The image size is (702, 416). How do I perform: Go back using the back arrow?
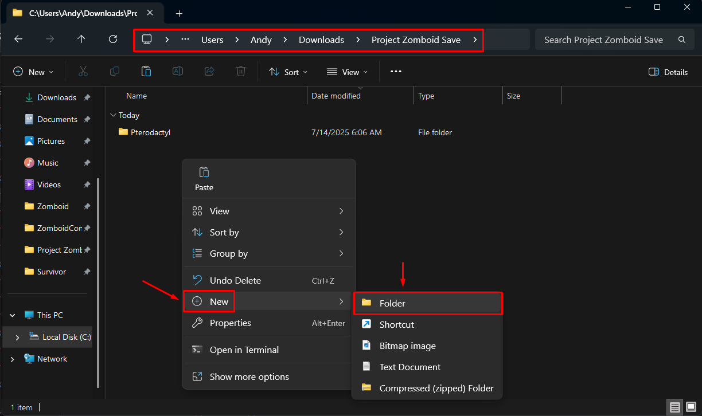[18, 39]
